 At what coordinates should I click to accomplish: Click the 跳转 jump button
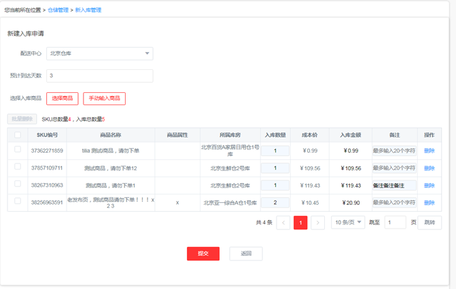429,223
